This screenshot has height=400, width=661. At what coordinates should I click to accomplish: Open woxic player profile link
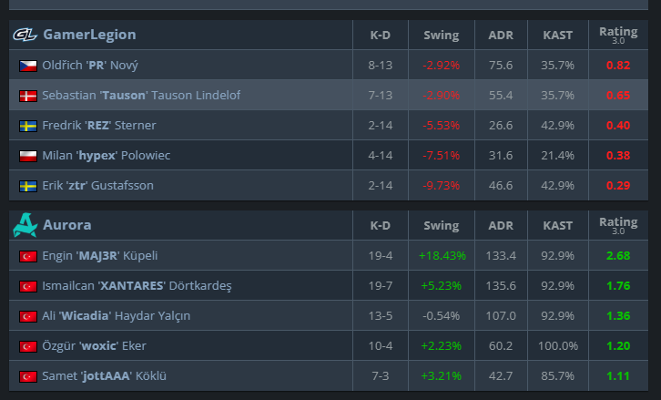tap(94, 346)
